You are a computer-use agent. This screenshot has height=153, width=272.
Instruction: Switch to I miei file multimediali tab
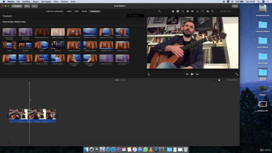pos(54,11)
